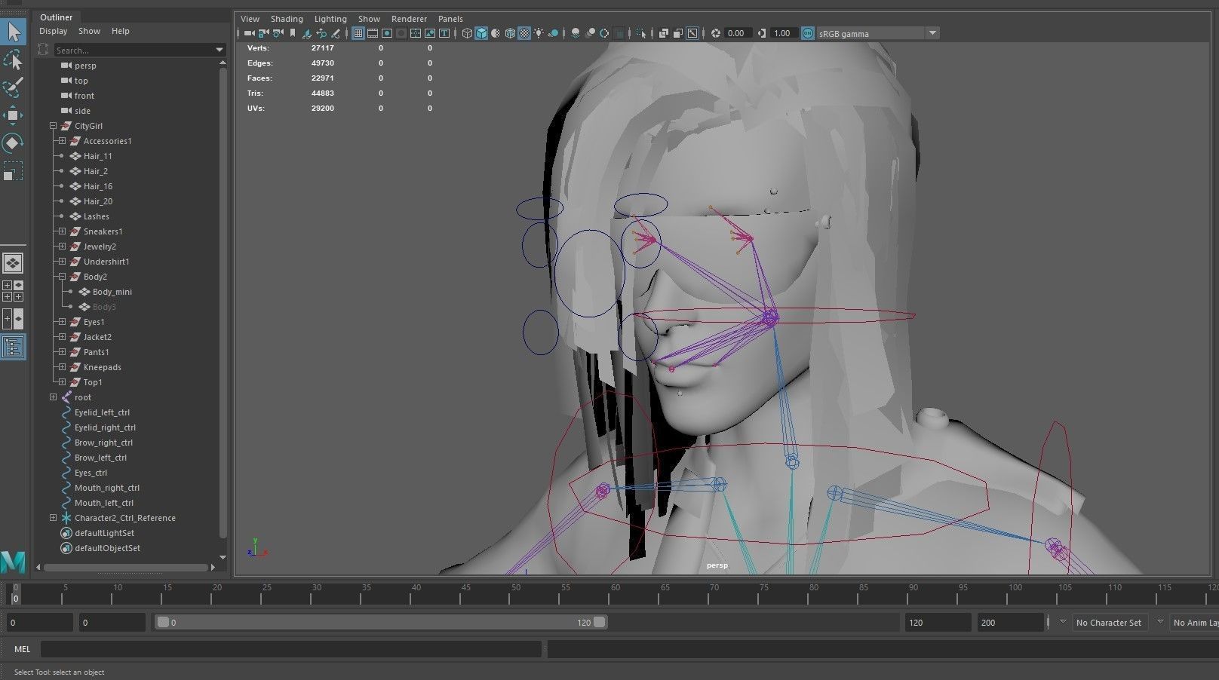Click the No Anim Layer button
The width and height of the screenshot is (1219, 680).
click(x=1195, y=623)
